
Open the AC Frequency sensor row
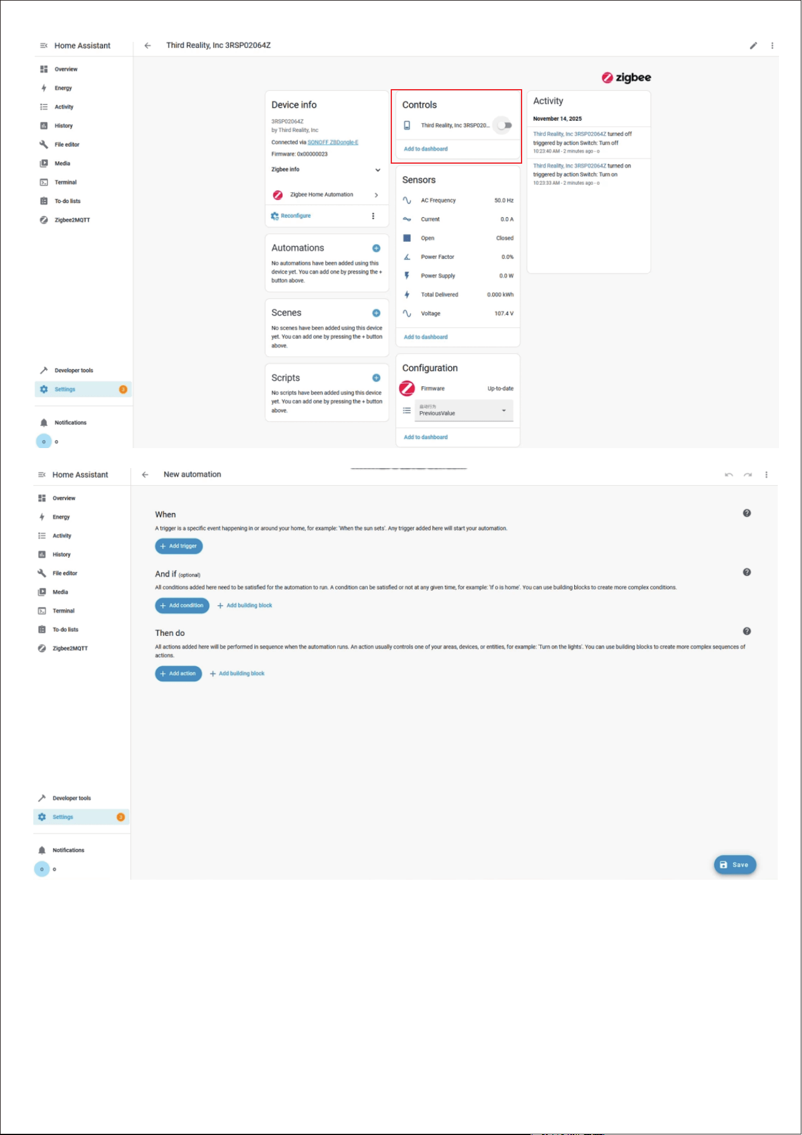point(458,201)
